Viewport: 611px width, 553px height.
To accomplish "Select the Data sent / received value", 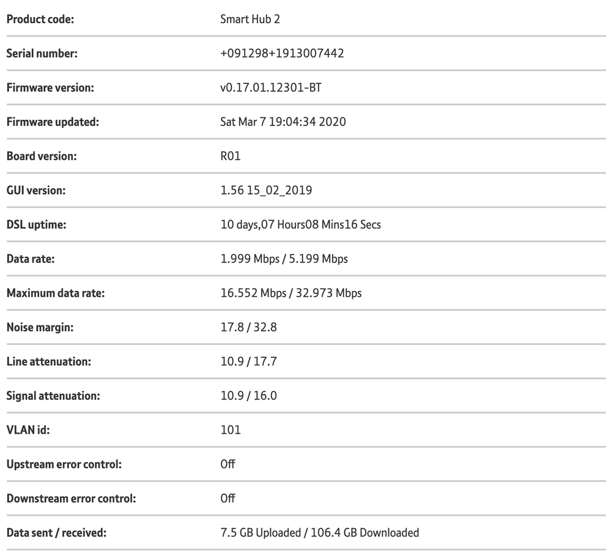I will (x=319, y=533).
